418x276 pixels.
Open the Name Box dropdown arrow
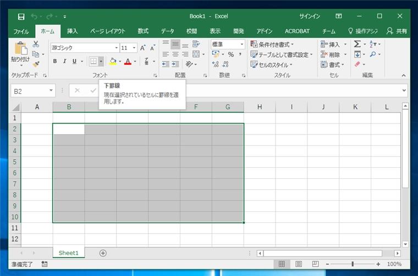[51, 91]
